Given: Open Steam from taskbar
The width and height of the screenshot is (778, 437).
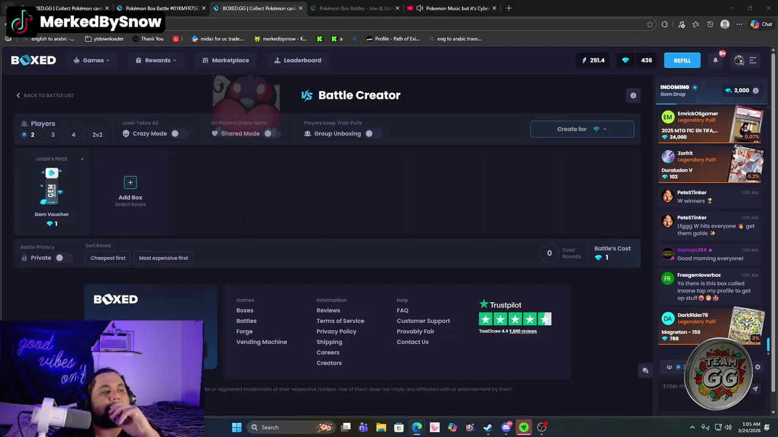Looking at the screenshot, I should tap(488, 427).
